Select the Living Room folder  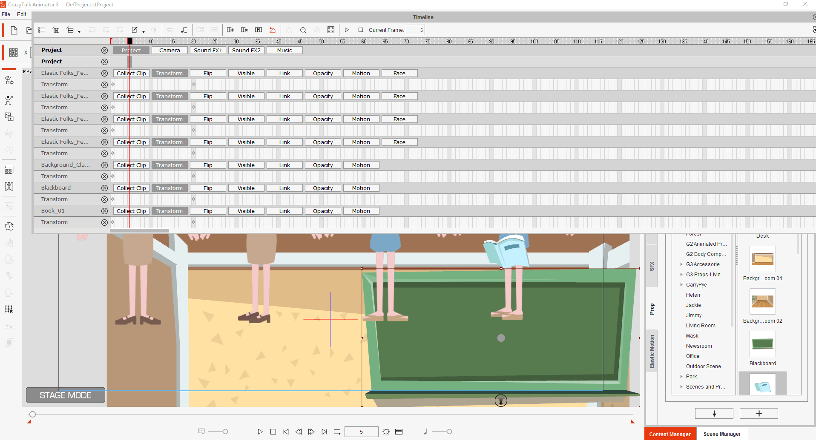point(701,326)
